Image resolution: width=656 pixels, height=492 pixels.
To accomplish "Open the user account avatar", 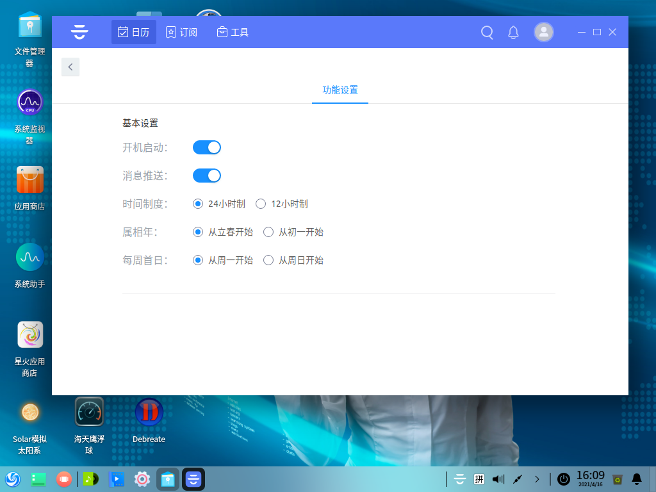I will [x=543, y=32].
